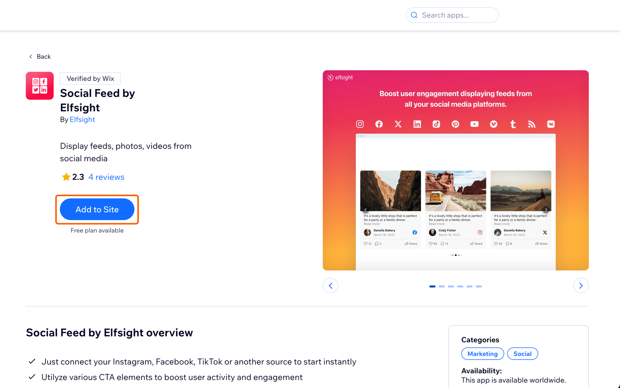Screen dimensions: 620x388
Task: Click the LinkedIn icon in preview banner
Action: (x=417, y=124)
